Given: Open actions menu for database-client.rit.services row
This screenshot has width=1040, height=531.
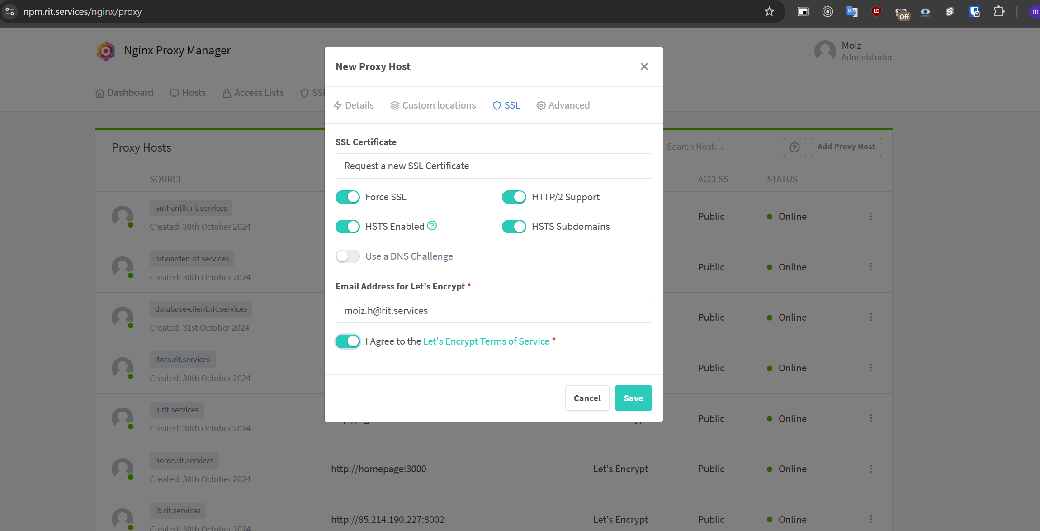Looking at the screenshot, I should (x=870, y=318).
